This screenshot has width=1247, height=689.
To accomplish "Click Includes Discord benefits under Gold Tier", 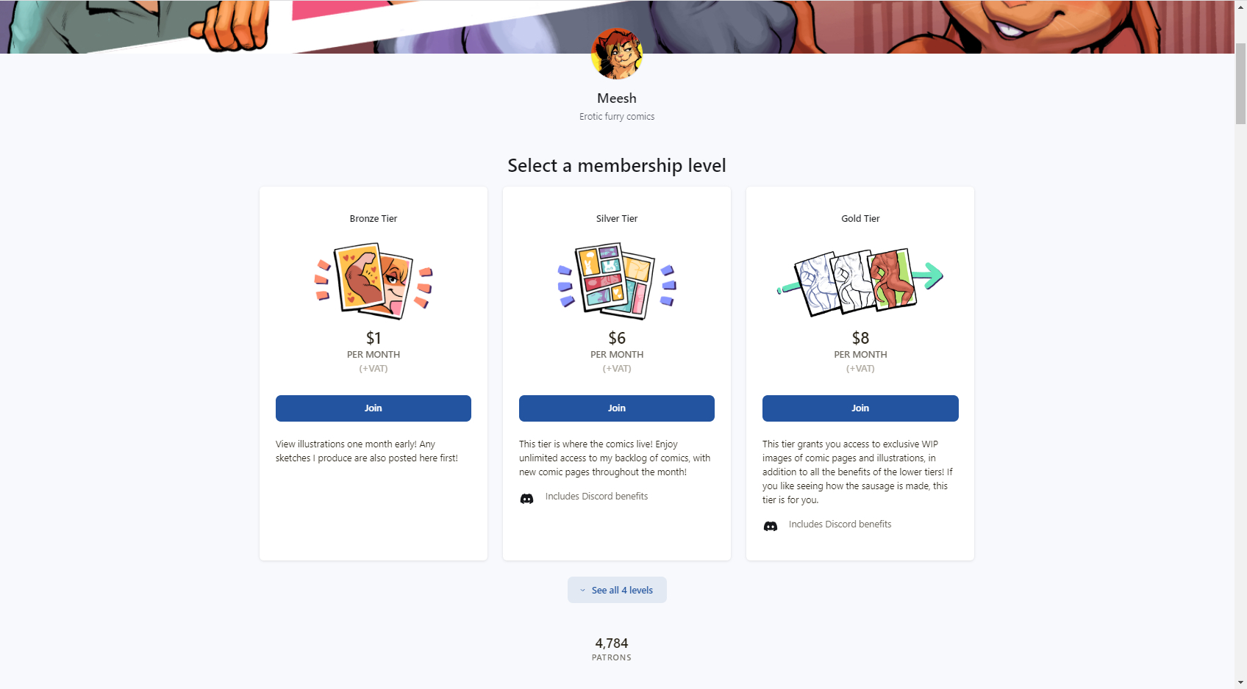I will pos(840,524).
